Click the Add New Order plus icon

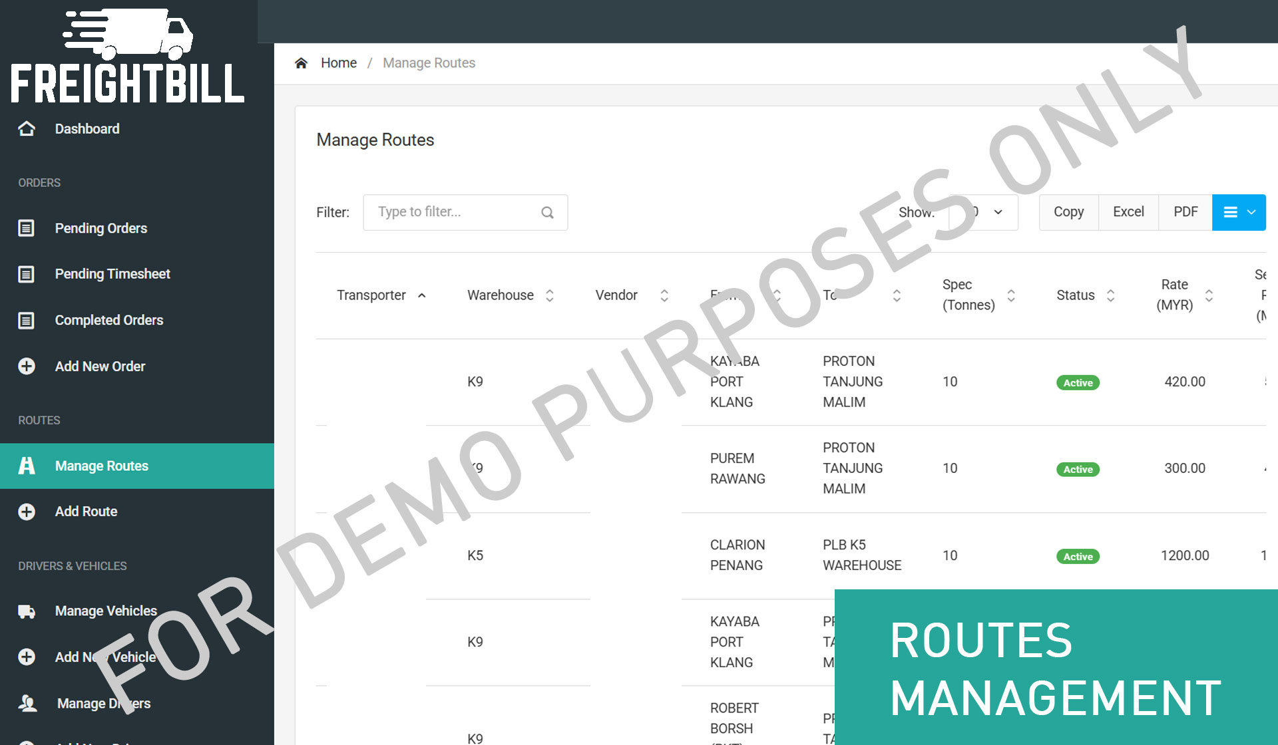(x=27, y=367)
